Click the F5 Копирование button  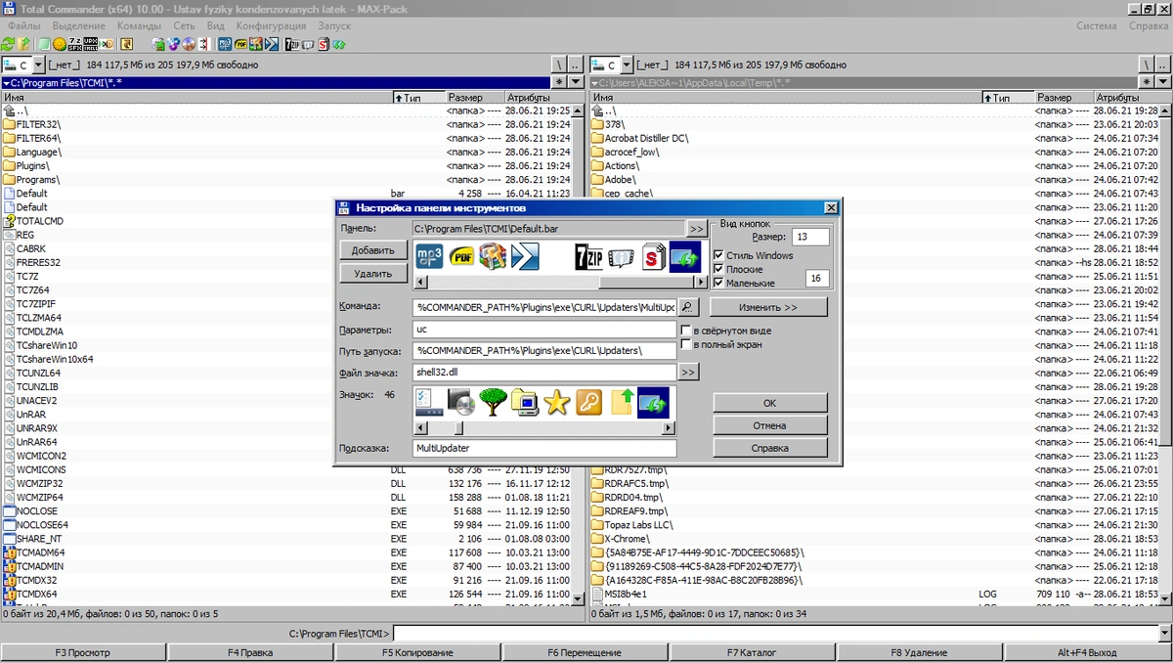click(417, 652)
